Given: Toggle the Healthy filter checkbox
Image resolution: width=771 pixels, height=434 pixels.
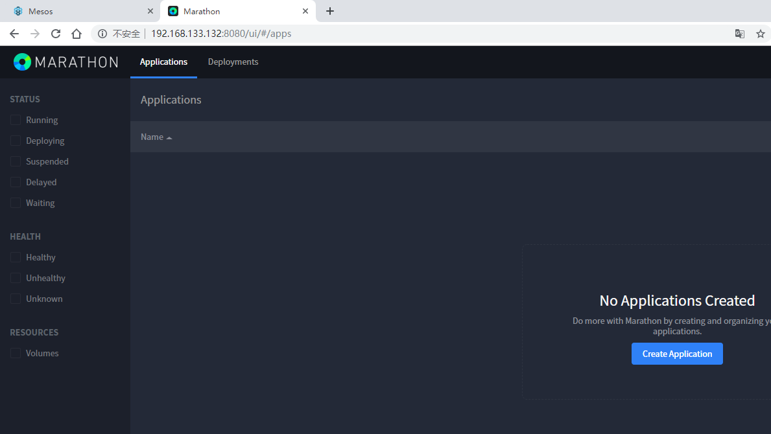Looking at the screenshot, I should [x=16, y=258].
